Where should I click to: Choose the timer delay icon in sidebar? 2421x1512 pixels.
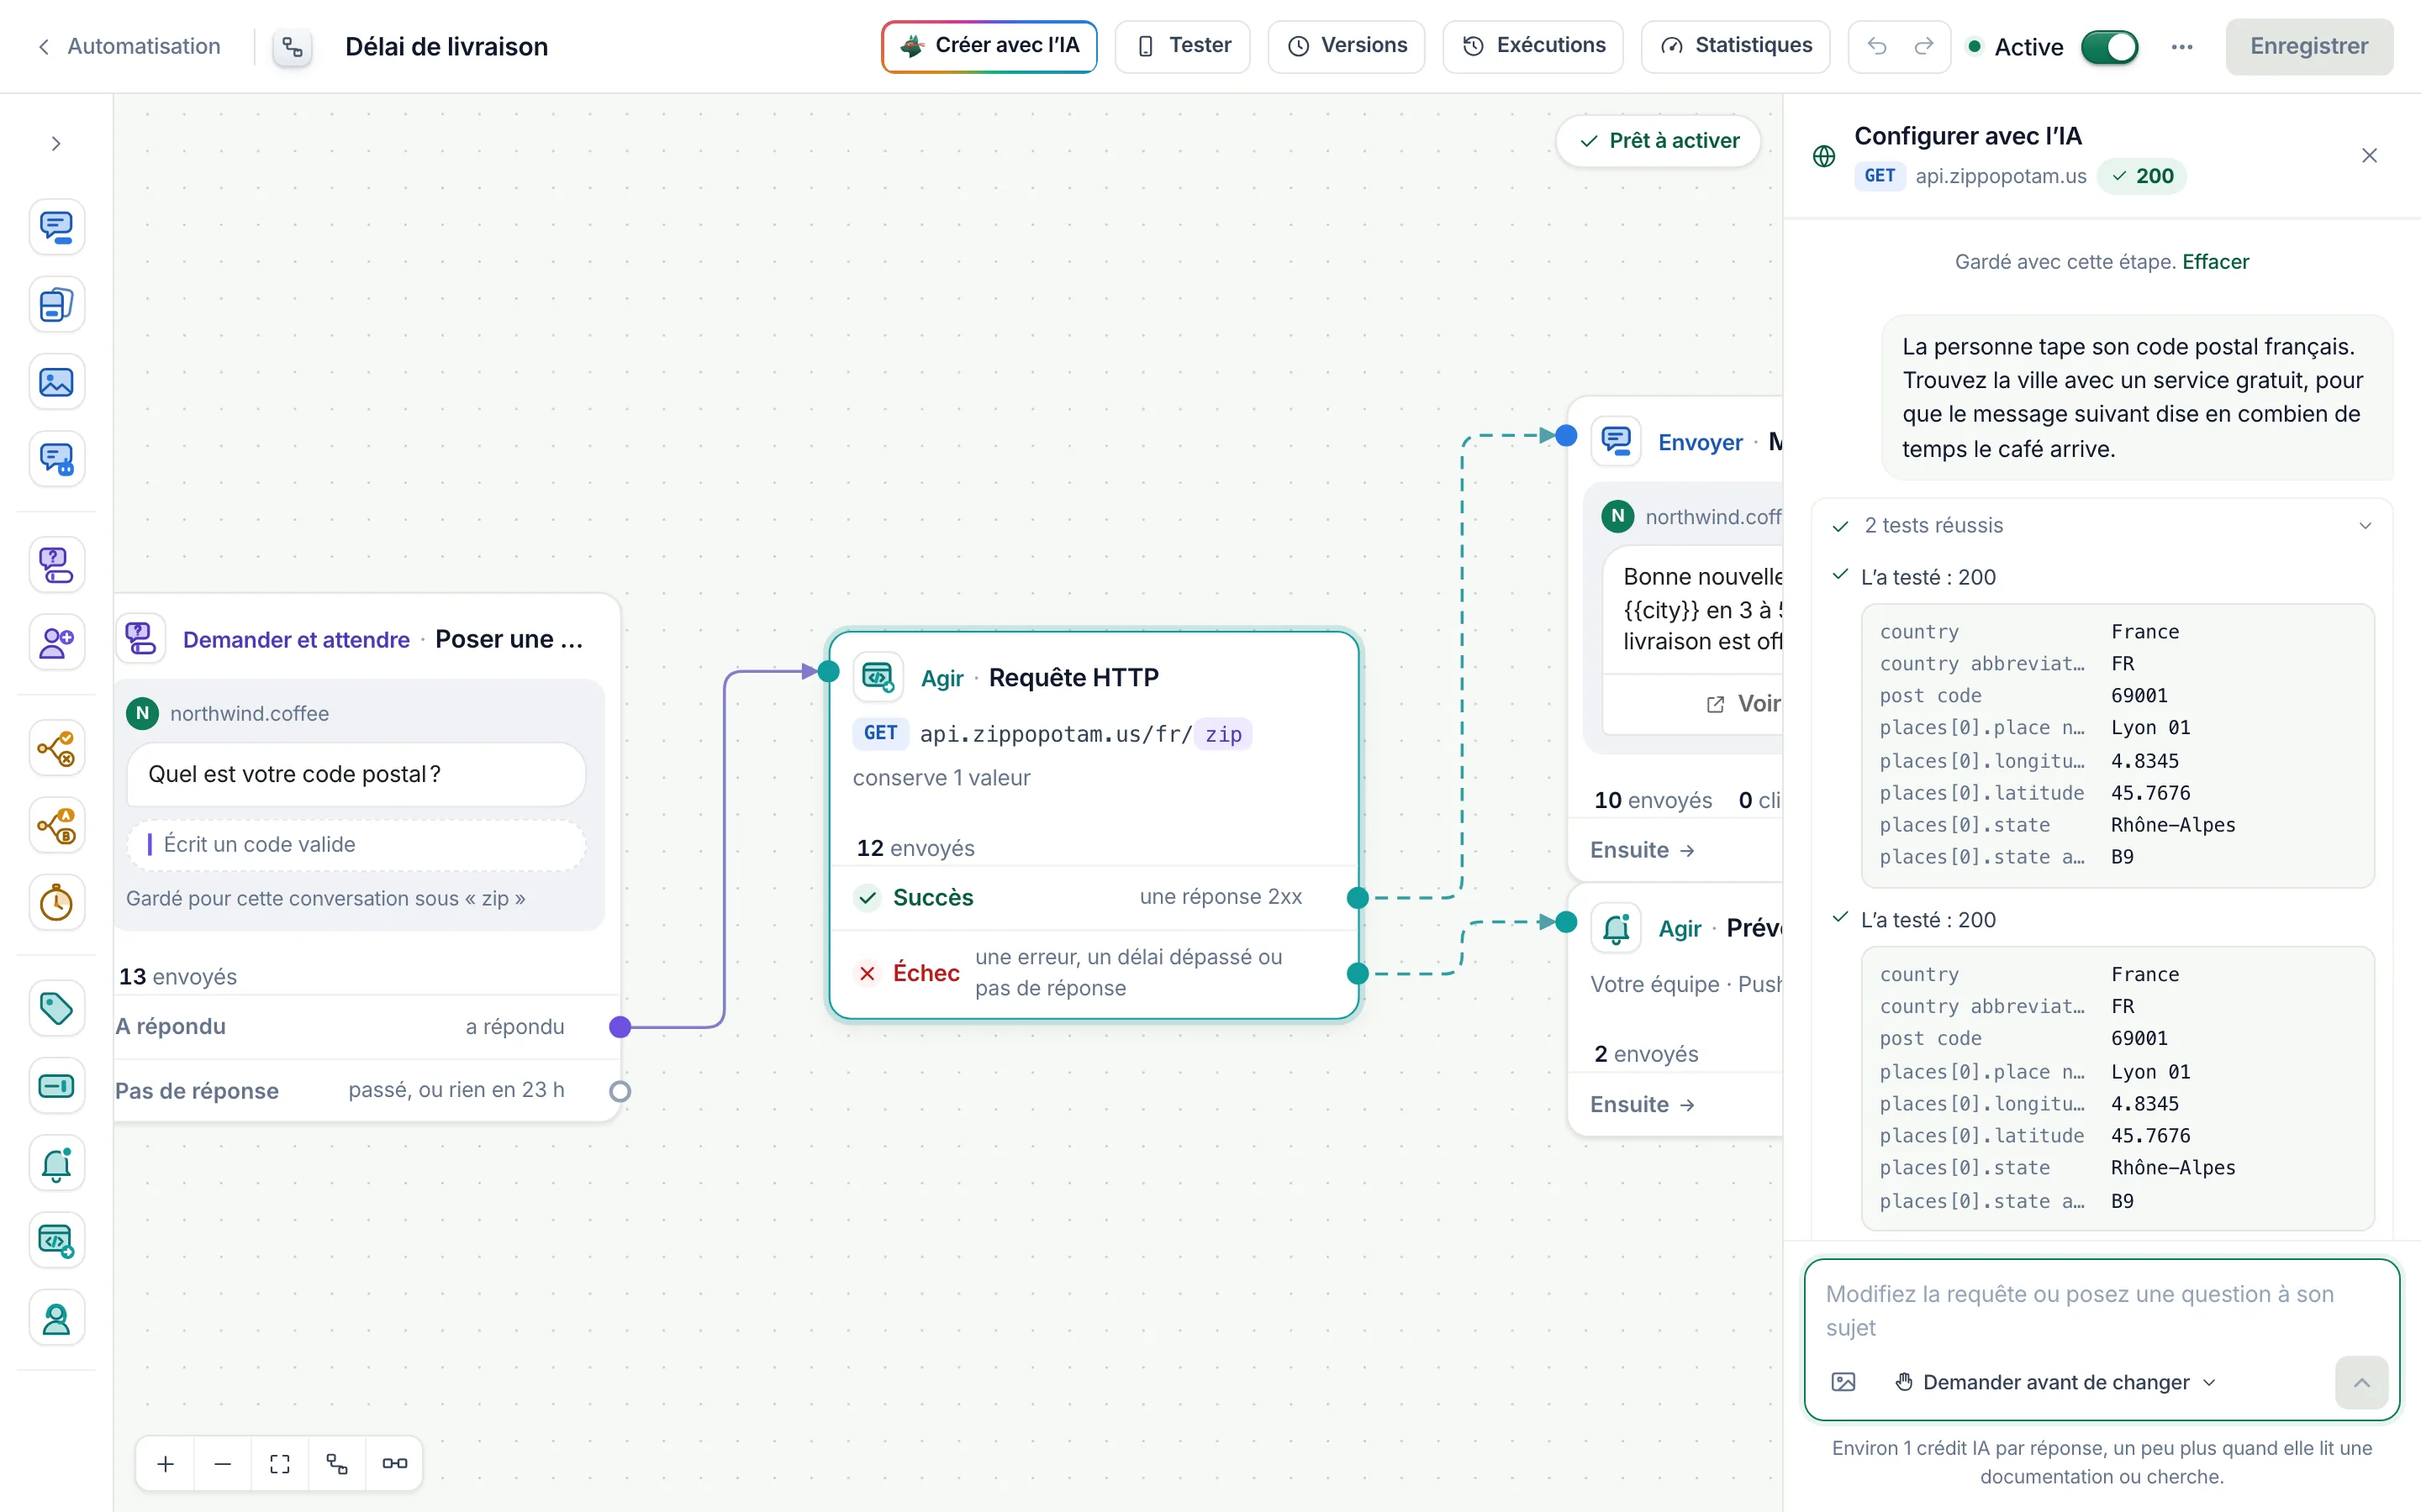[56, 903]
